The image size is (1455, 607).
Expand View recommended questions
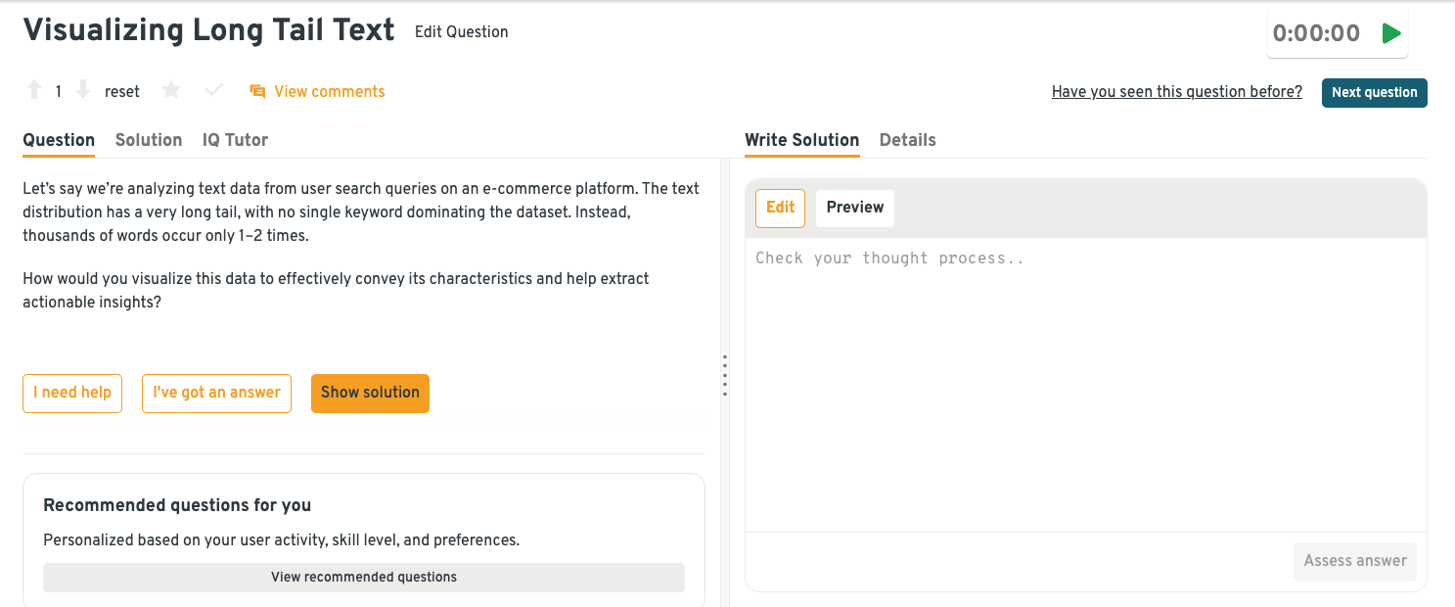[x=363, y=577]
